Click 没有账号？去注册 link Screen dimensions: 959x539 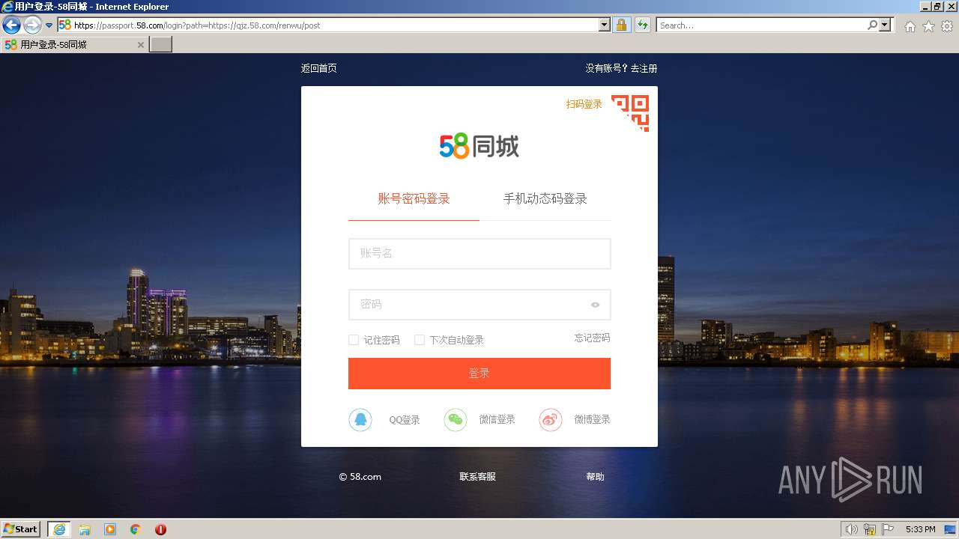pos(621,68)
